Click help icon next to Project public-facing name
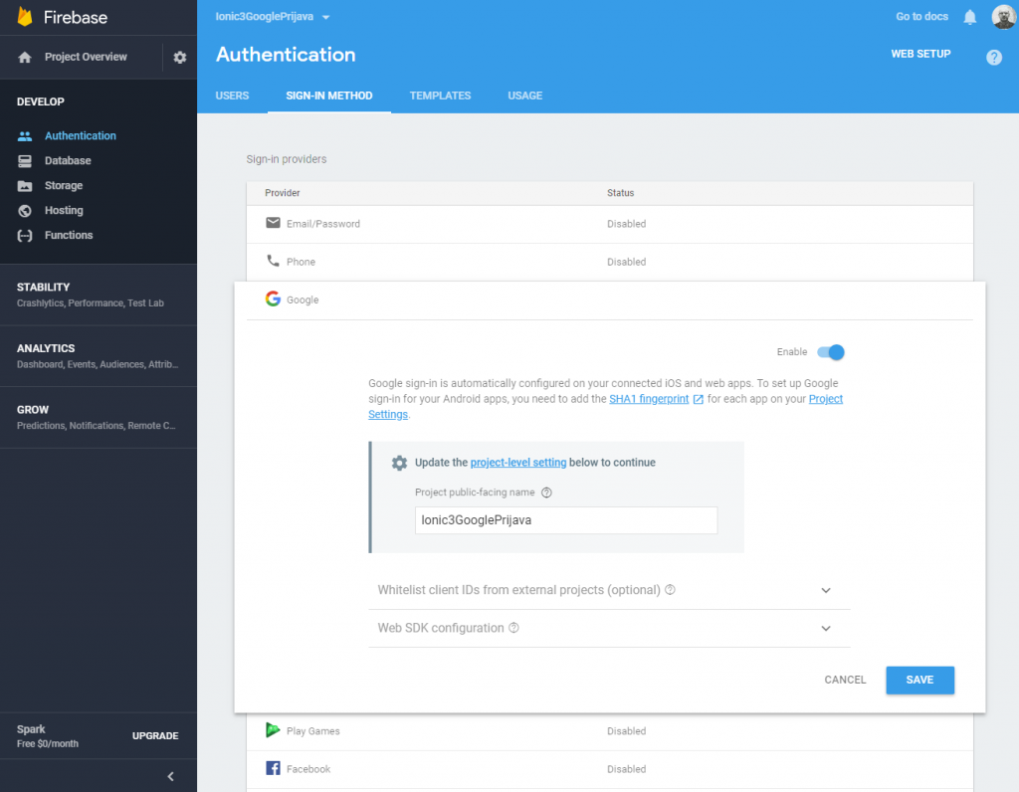1019x792 pixels. [546, 492]
